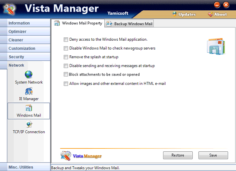Viewport: 236px width, 171px height.
Task: Expand the Information sidebar section
Action: (25, 23)
